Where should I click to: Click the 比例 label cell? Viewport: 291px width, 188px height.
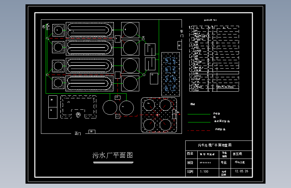click(x=191, y=173)
